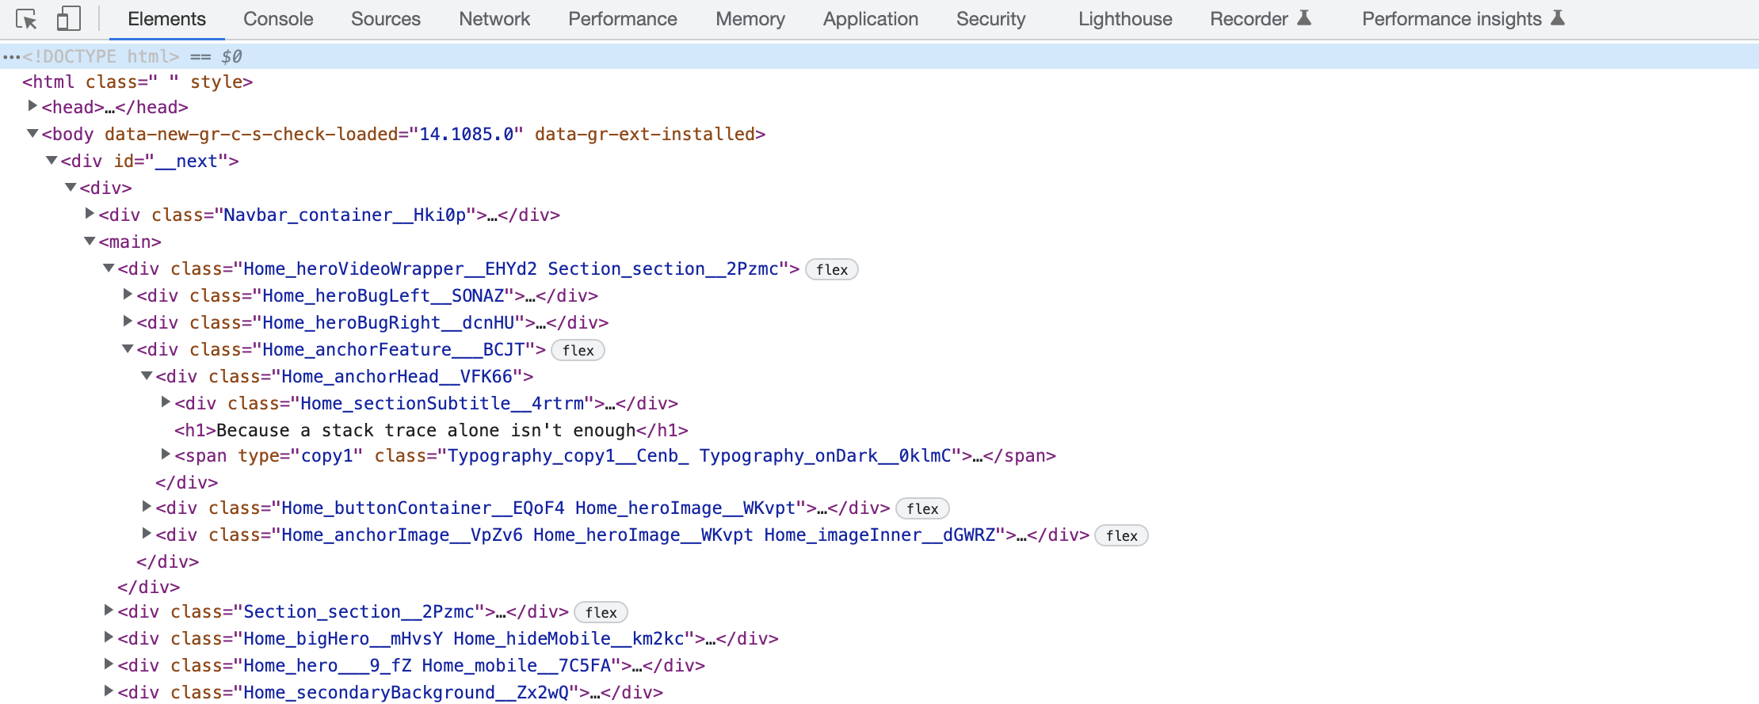Click the three-dots beside the DOCTYPE line
Viewport: 1759px width, 704px height.
(x=10, y=57)
